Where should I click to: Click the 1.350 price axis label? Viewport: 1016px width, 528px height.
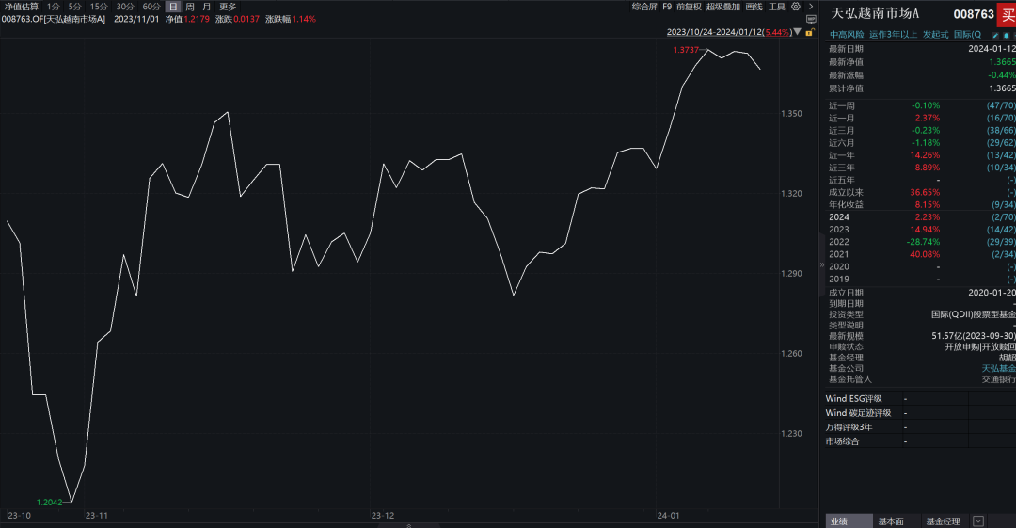791,114
